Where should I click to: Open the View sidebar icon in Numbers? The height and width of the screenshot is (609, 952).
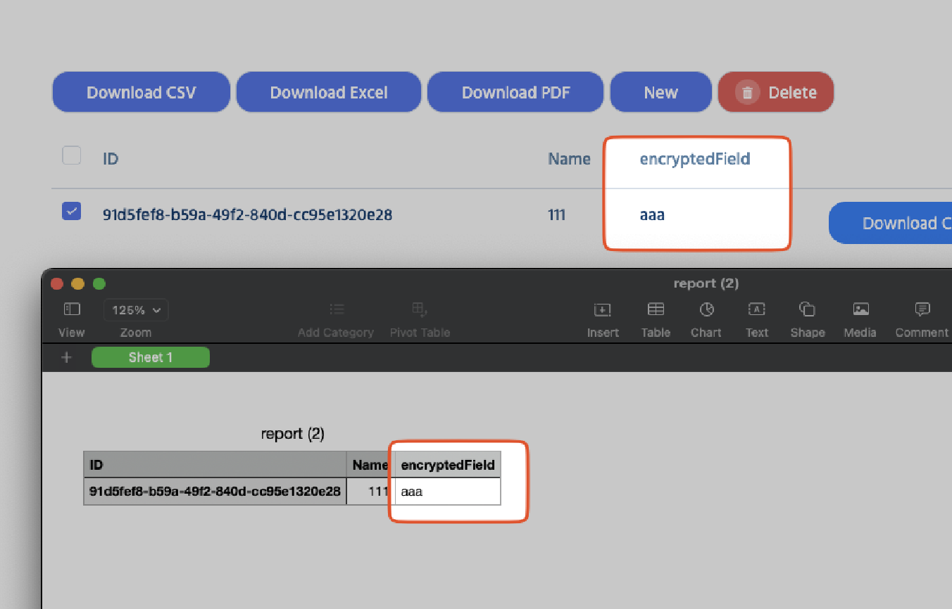pos(72,309)
